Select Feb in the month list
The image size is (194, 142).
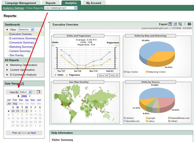(15, 100)
